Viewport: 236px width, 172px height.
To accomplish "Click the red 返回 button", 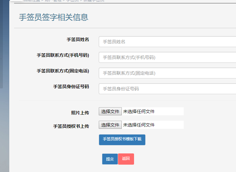I will (126, 159).
